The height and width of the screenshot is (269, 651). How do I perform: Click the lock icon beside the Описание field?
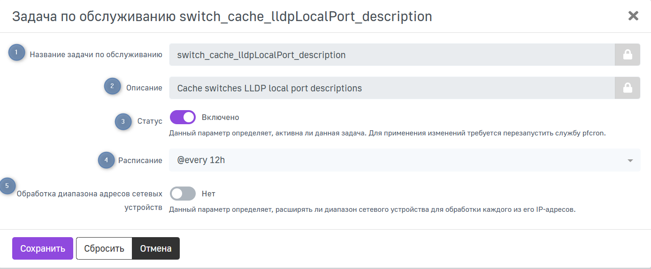coord(627,88)
